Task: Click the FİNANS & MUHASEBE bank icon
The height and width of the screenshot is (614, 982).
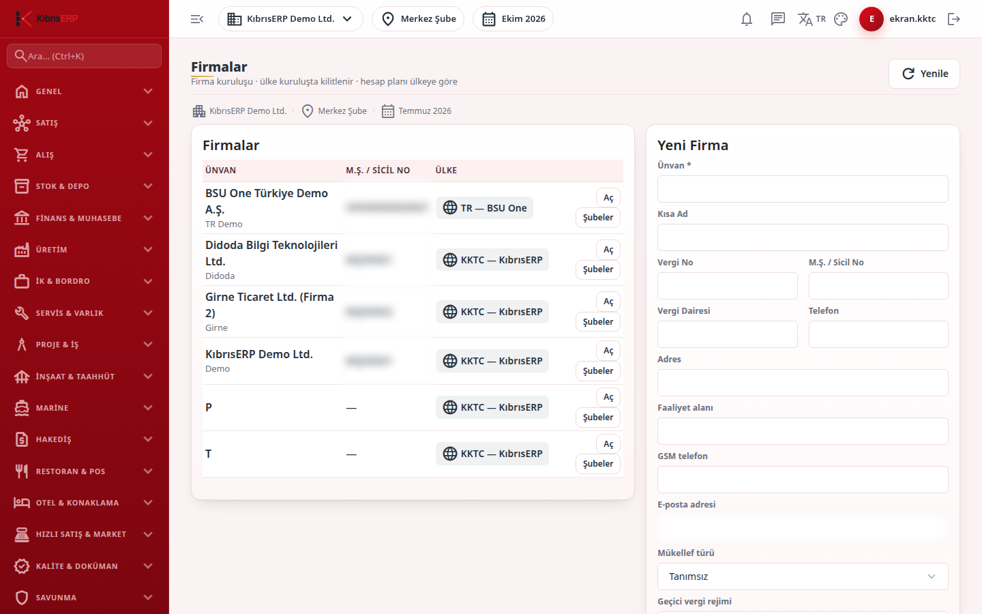Action: [x=22, y=218]
